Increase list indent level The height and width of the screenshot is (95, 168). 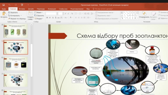coord(88,13)
